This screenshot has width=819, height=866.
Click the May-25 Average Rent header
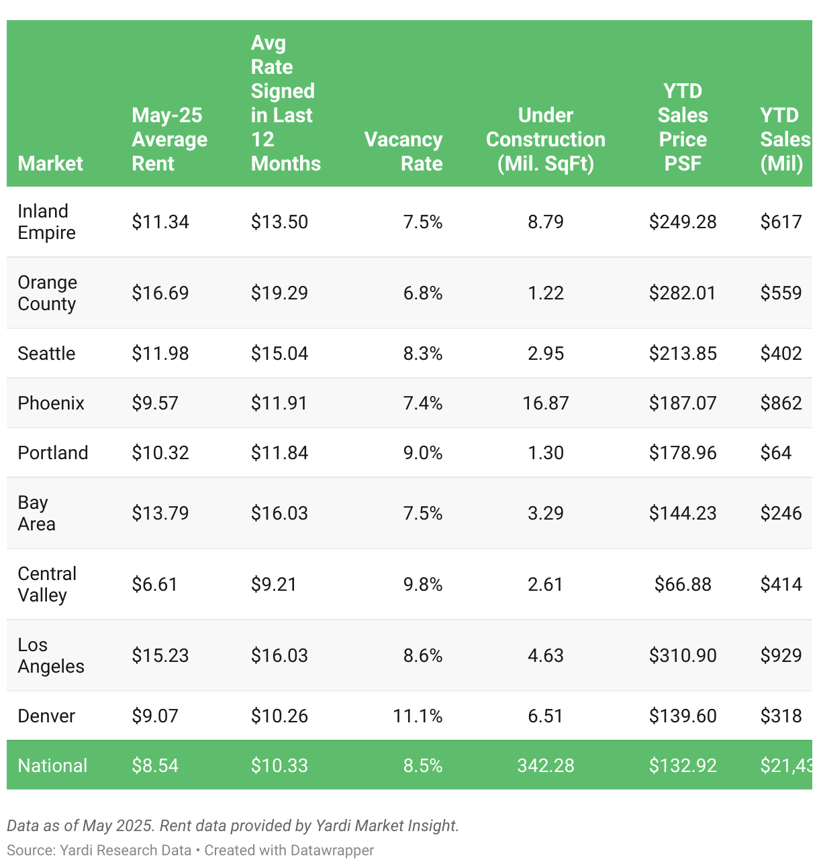tap(169, 139)
